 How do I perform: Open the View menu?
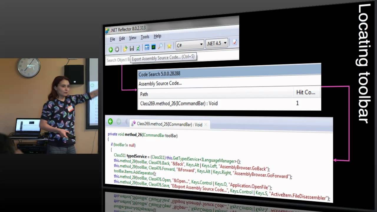[x=133, y=38]
